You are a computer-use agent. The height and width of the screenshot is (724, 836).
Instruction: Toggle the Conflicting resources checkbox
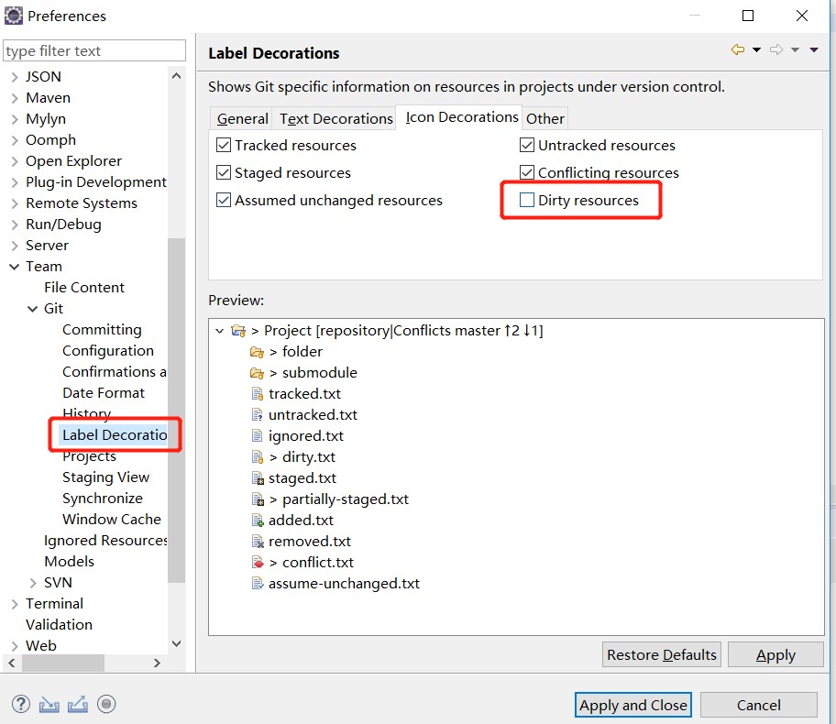(527, 172)
